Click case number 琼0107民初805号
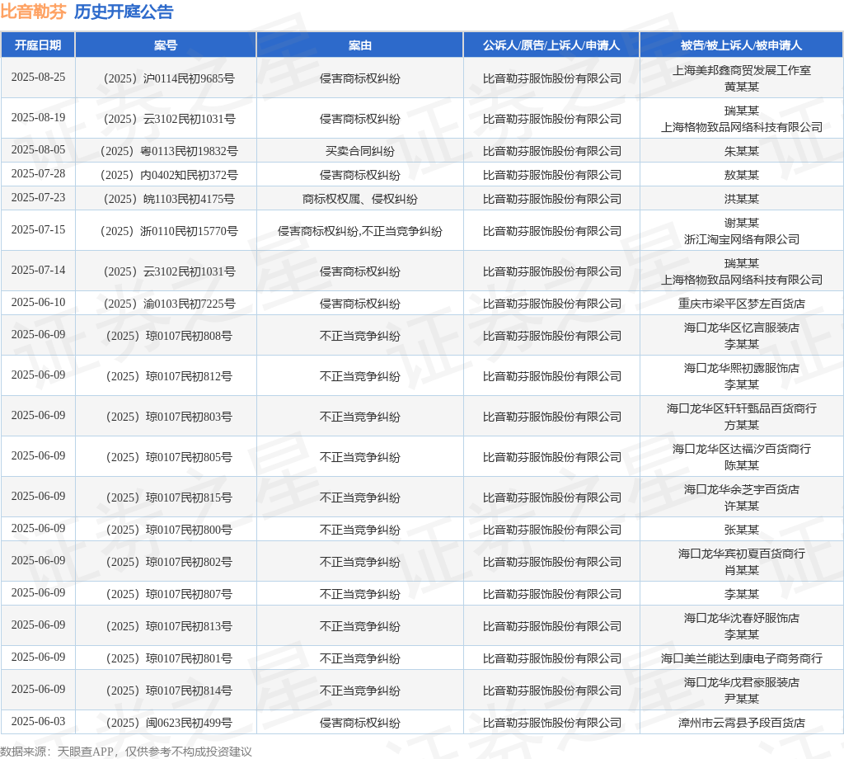The height and width of the screenshot is (759, 844). click(x=169, y=458)
